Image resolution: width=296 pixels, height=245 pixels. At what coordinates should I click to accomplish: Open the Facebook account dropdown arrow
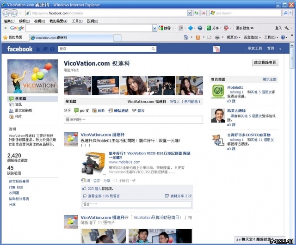coord(280,49)
